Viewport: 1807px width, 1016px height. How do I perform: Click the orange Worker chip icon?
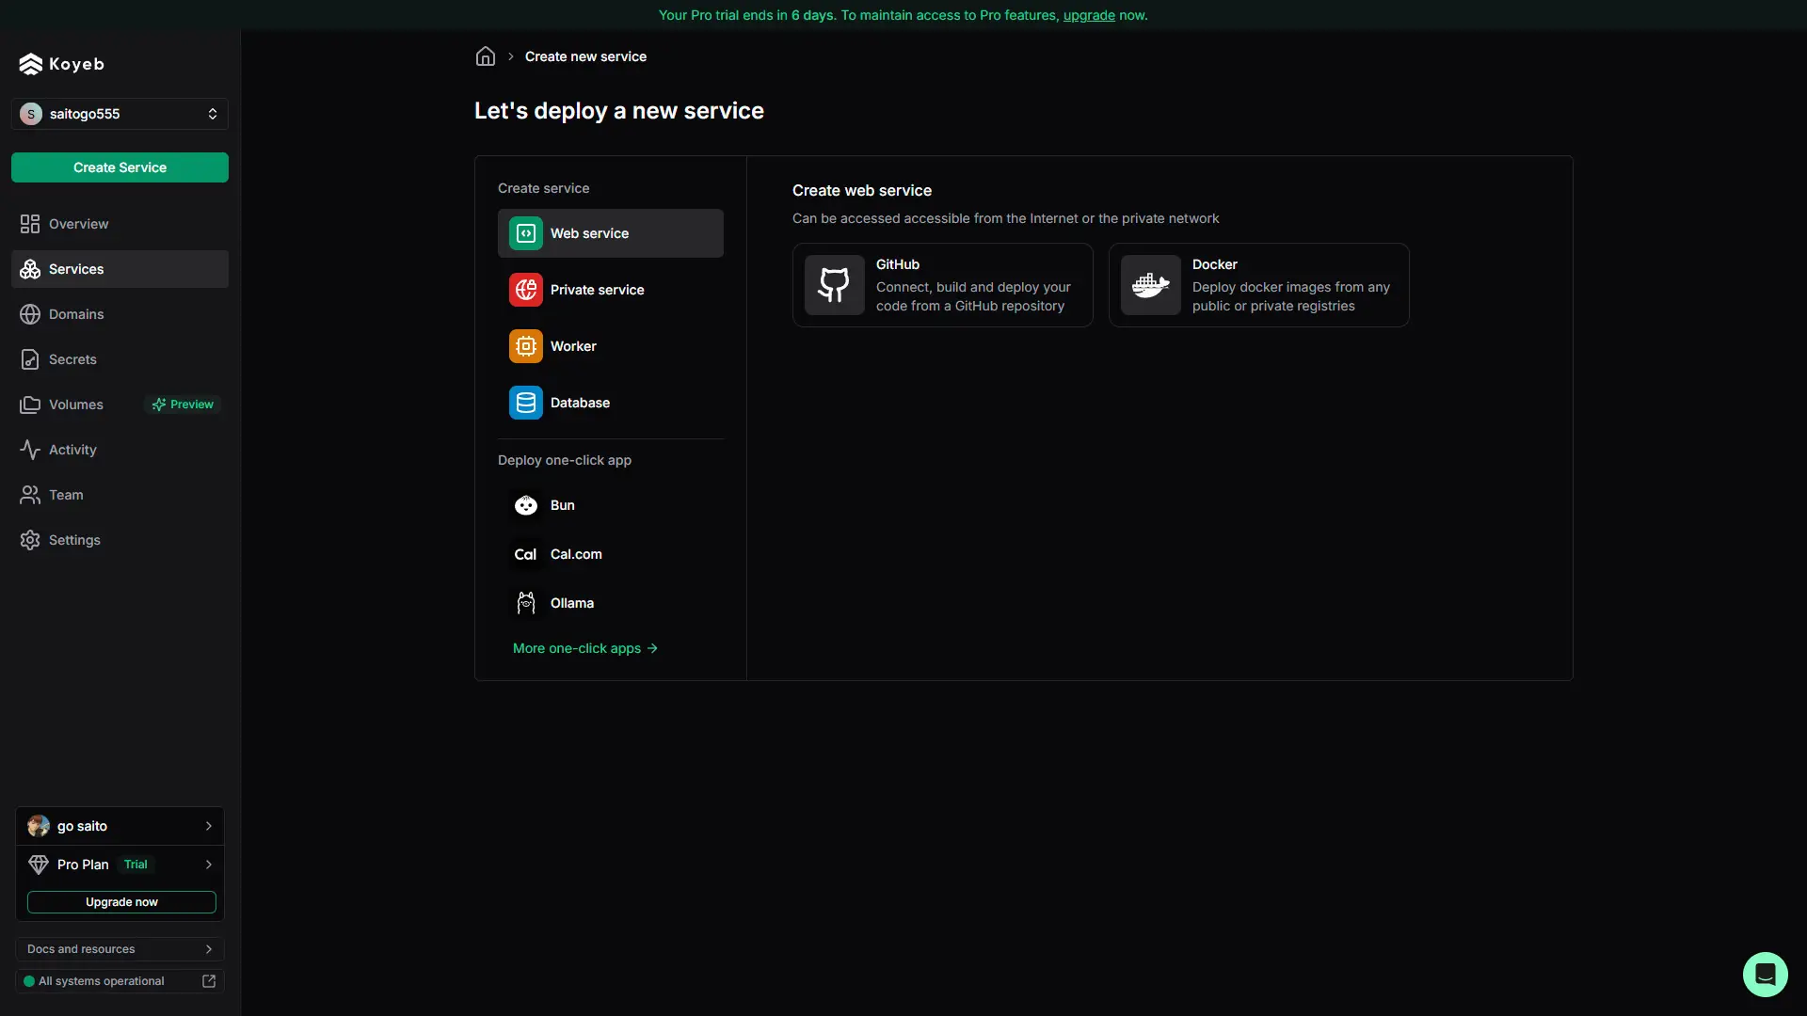(526, 346)
